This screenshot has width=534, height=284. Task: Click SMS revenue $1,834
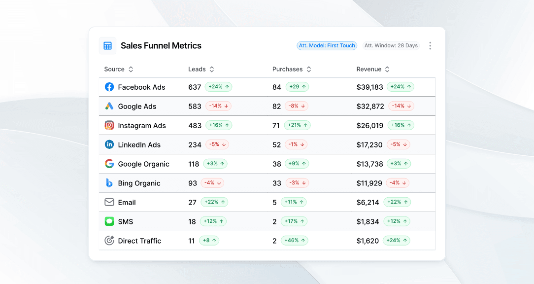tap(368, 221)
